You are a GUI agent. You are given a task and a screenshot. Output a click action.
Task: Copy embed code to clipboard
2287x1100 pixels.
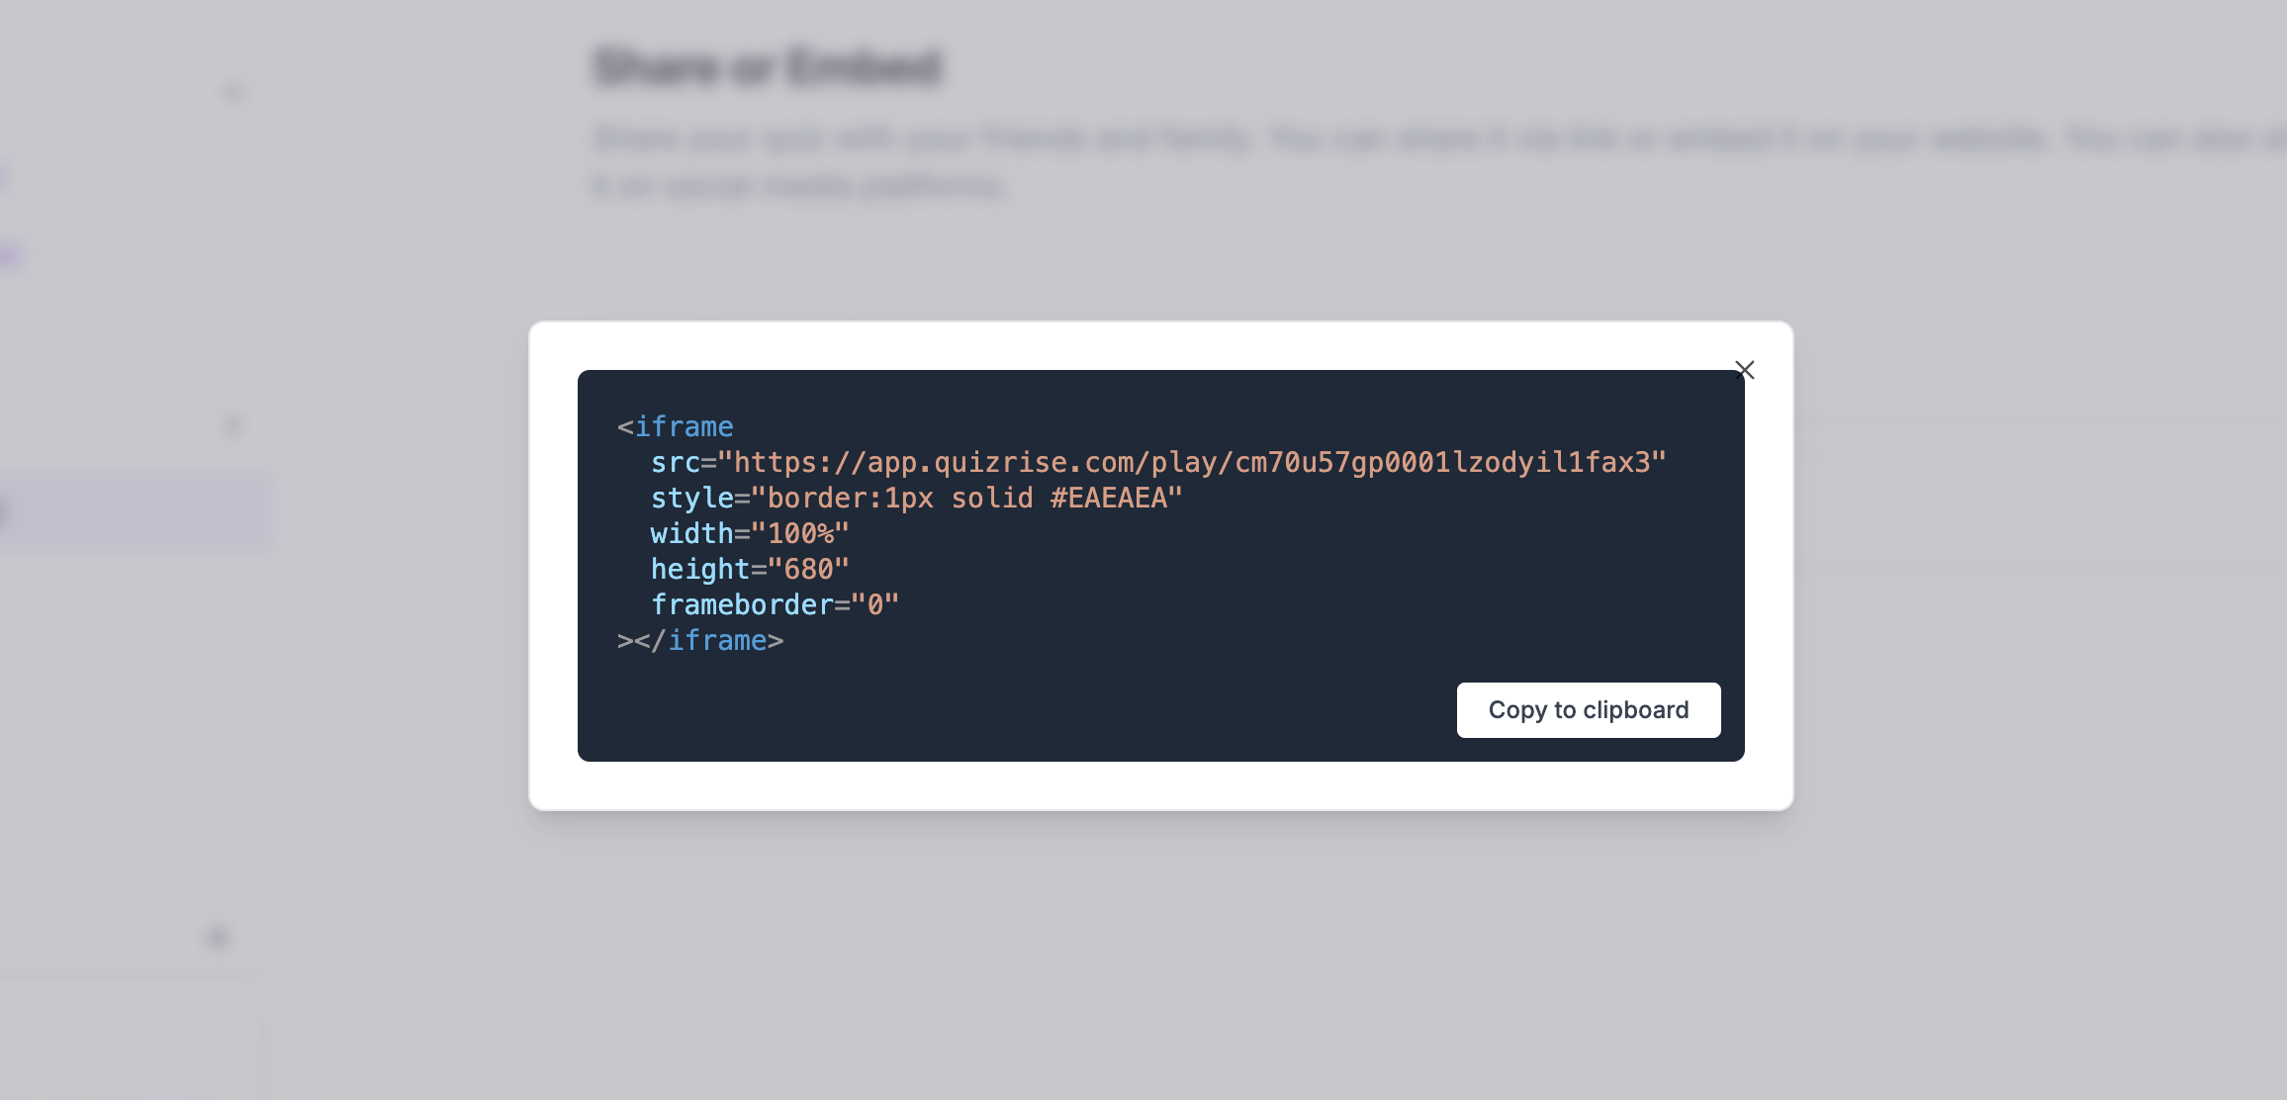click(1589, 709)
